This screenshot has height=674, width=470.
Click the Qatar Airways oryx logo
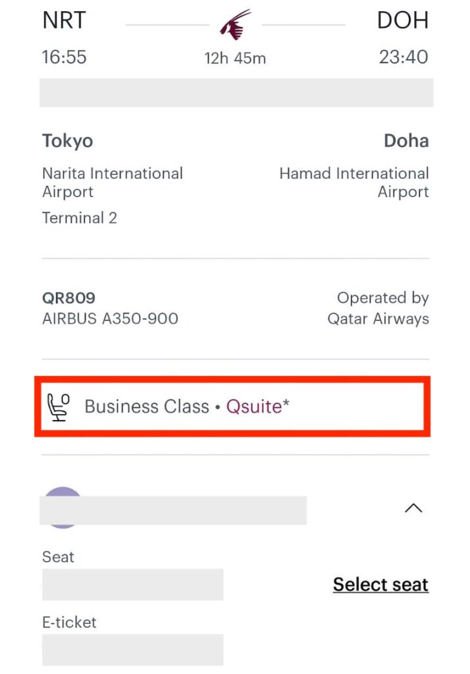235,25
